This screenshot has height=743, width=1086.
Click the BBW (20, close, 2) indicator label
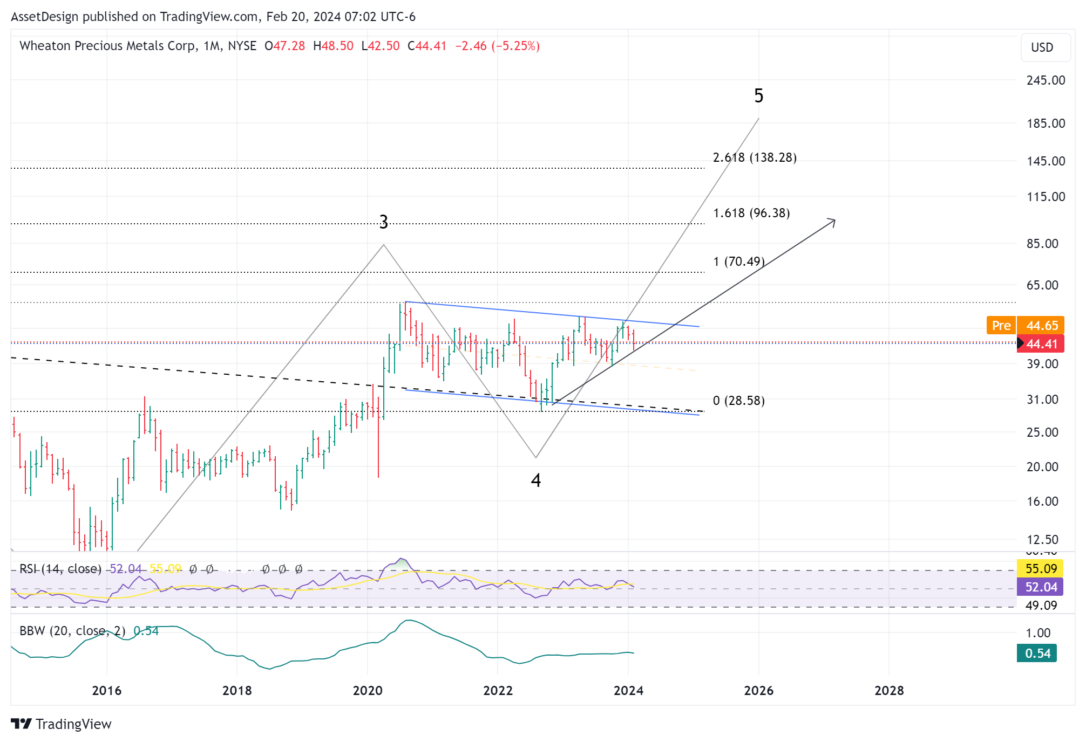[x=72, y=631]
